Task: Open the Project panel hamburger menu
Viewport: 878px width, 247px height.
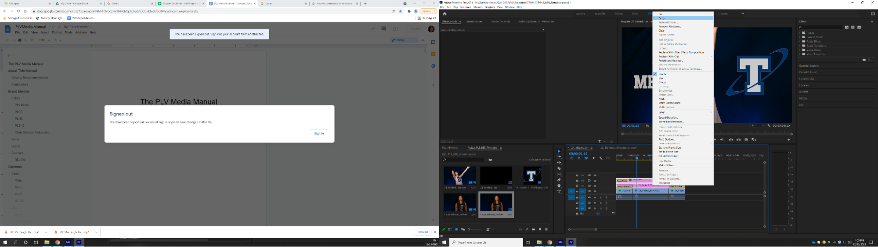Action: [501, 148]
